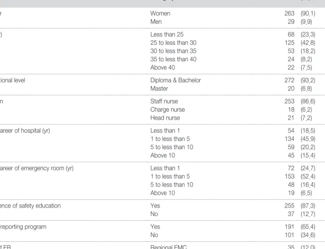325x249 pixels.
Task: Select the percentage (87.3) for safety education
Action: 308,206
